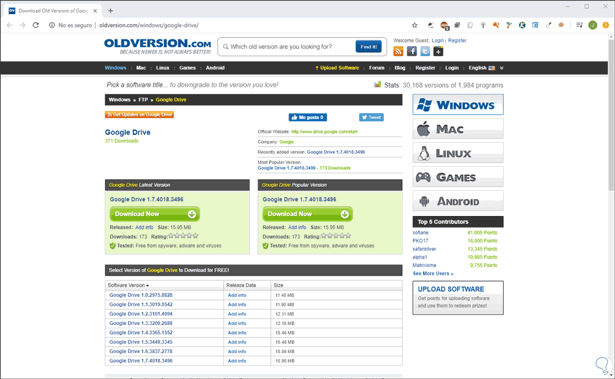Click the stats bar chart icon
The width and height of the screenshot is (615, 379).
pyautogui.click(x=378, y=84)
